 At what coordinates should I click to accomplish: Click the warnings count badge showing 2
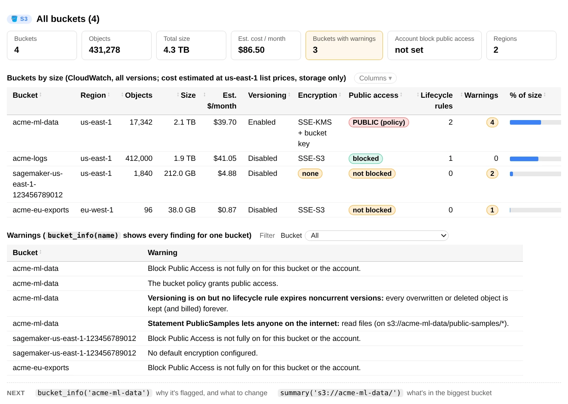pos(492,174)
